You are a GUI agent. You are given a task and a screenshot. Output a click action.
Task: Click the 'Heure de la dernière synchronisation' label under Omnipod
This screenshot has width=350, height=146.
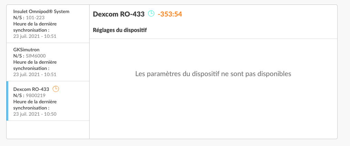pyautogui.click(x=35, y=27)
